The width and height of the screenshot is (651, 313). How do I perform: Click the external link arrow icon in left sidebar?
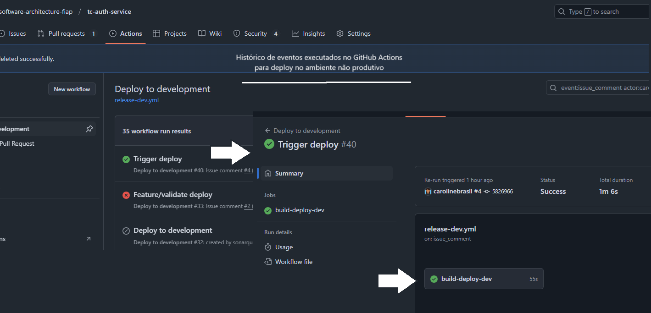[x=89, y=239]
